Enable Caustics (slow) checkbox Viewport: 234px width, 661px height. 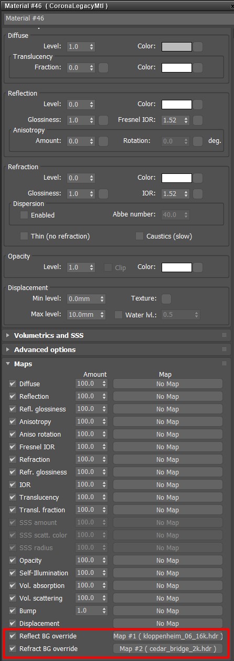140,236
